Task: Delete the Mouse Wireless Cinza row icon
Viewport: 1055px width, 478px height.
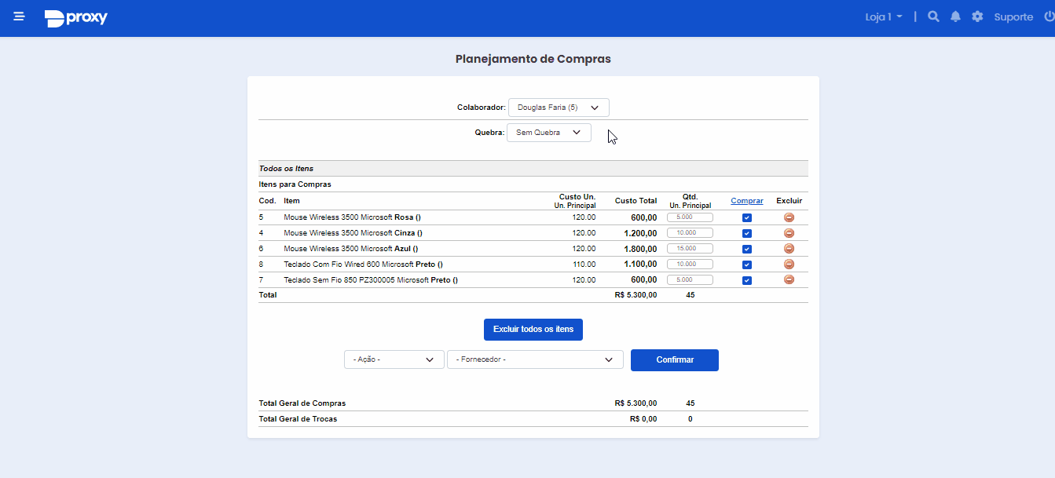Action: tap(789, 233)
